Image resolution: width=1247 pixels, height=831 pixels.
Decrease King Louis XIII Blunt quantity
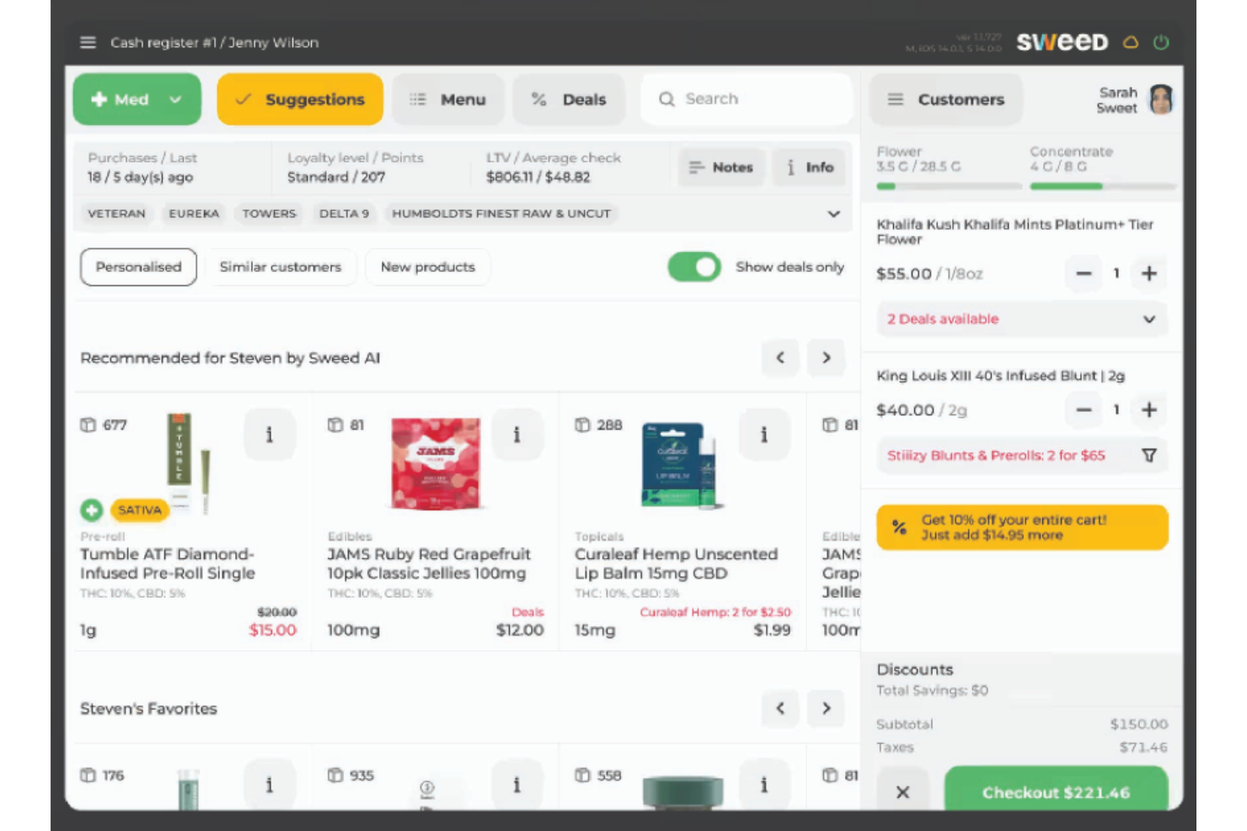coord(1084,410)
